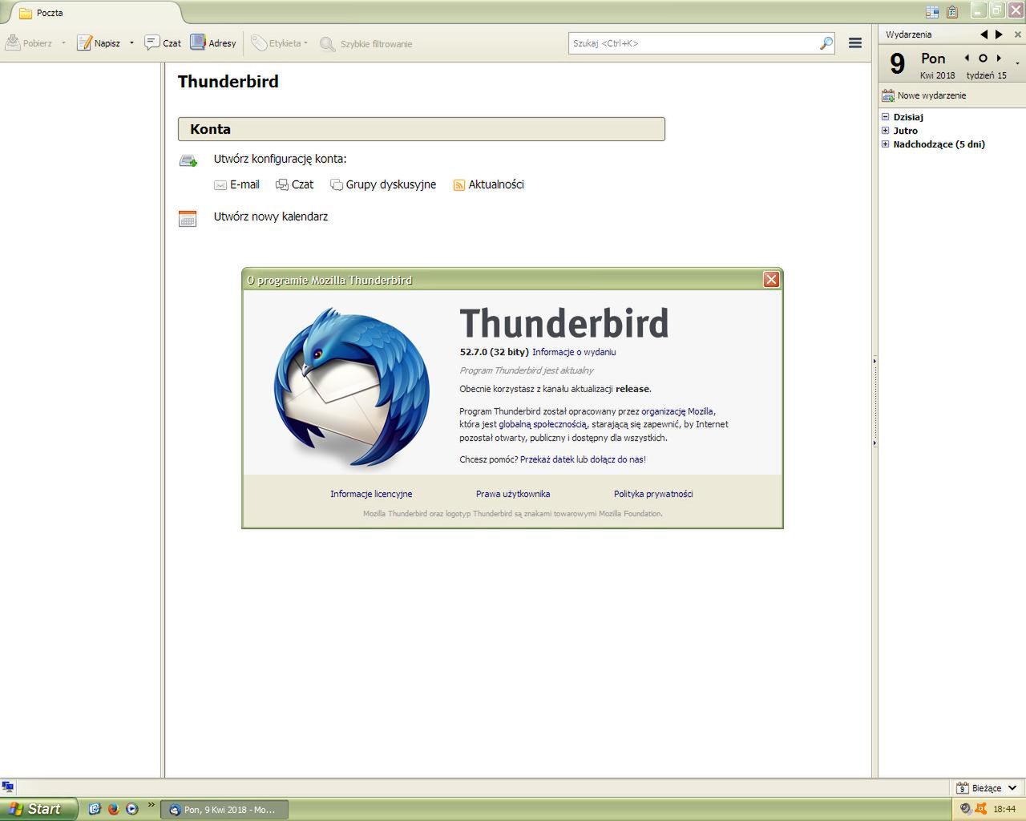This screenshot has width=1026, height=821.
Task: Click the Thunderbird taskbar button
Action: coord(224,810)
